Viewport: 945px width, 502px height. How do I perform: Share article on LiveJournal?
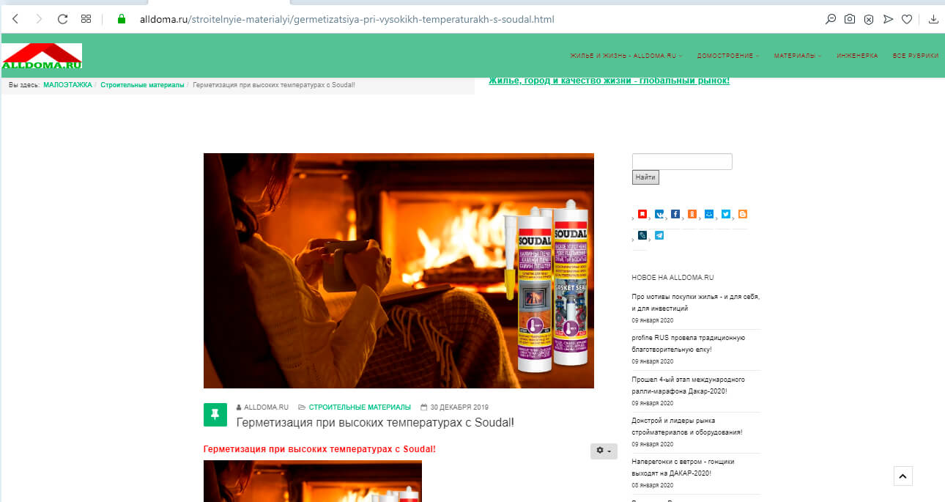642,235
